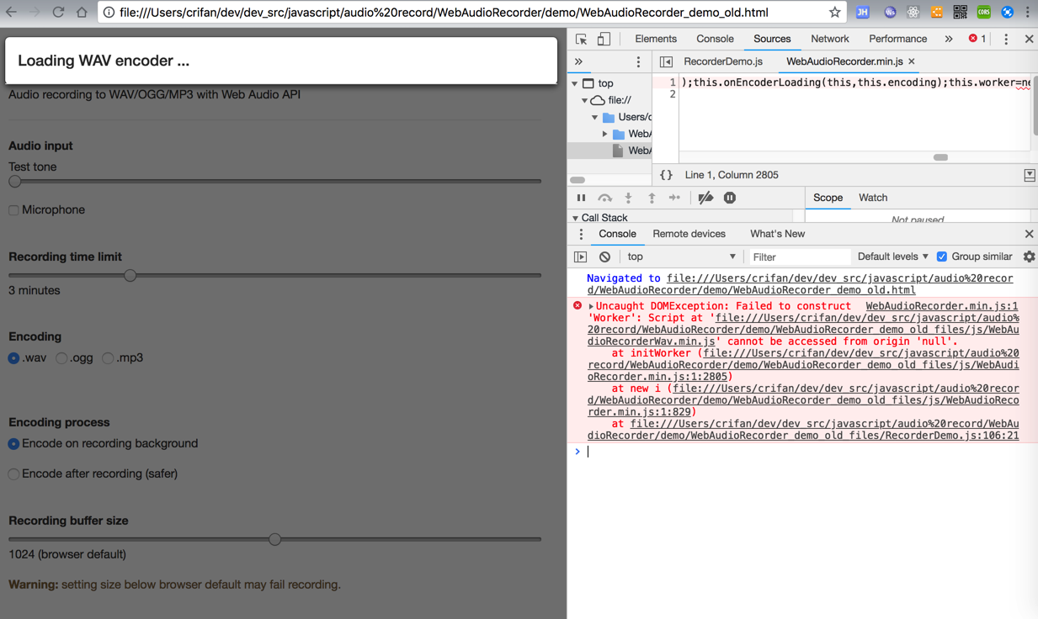Switch to RecorderDemo.js file tab
The width and height of the screenshot is (1038, 619).
(723, 61)
